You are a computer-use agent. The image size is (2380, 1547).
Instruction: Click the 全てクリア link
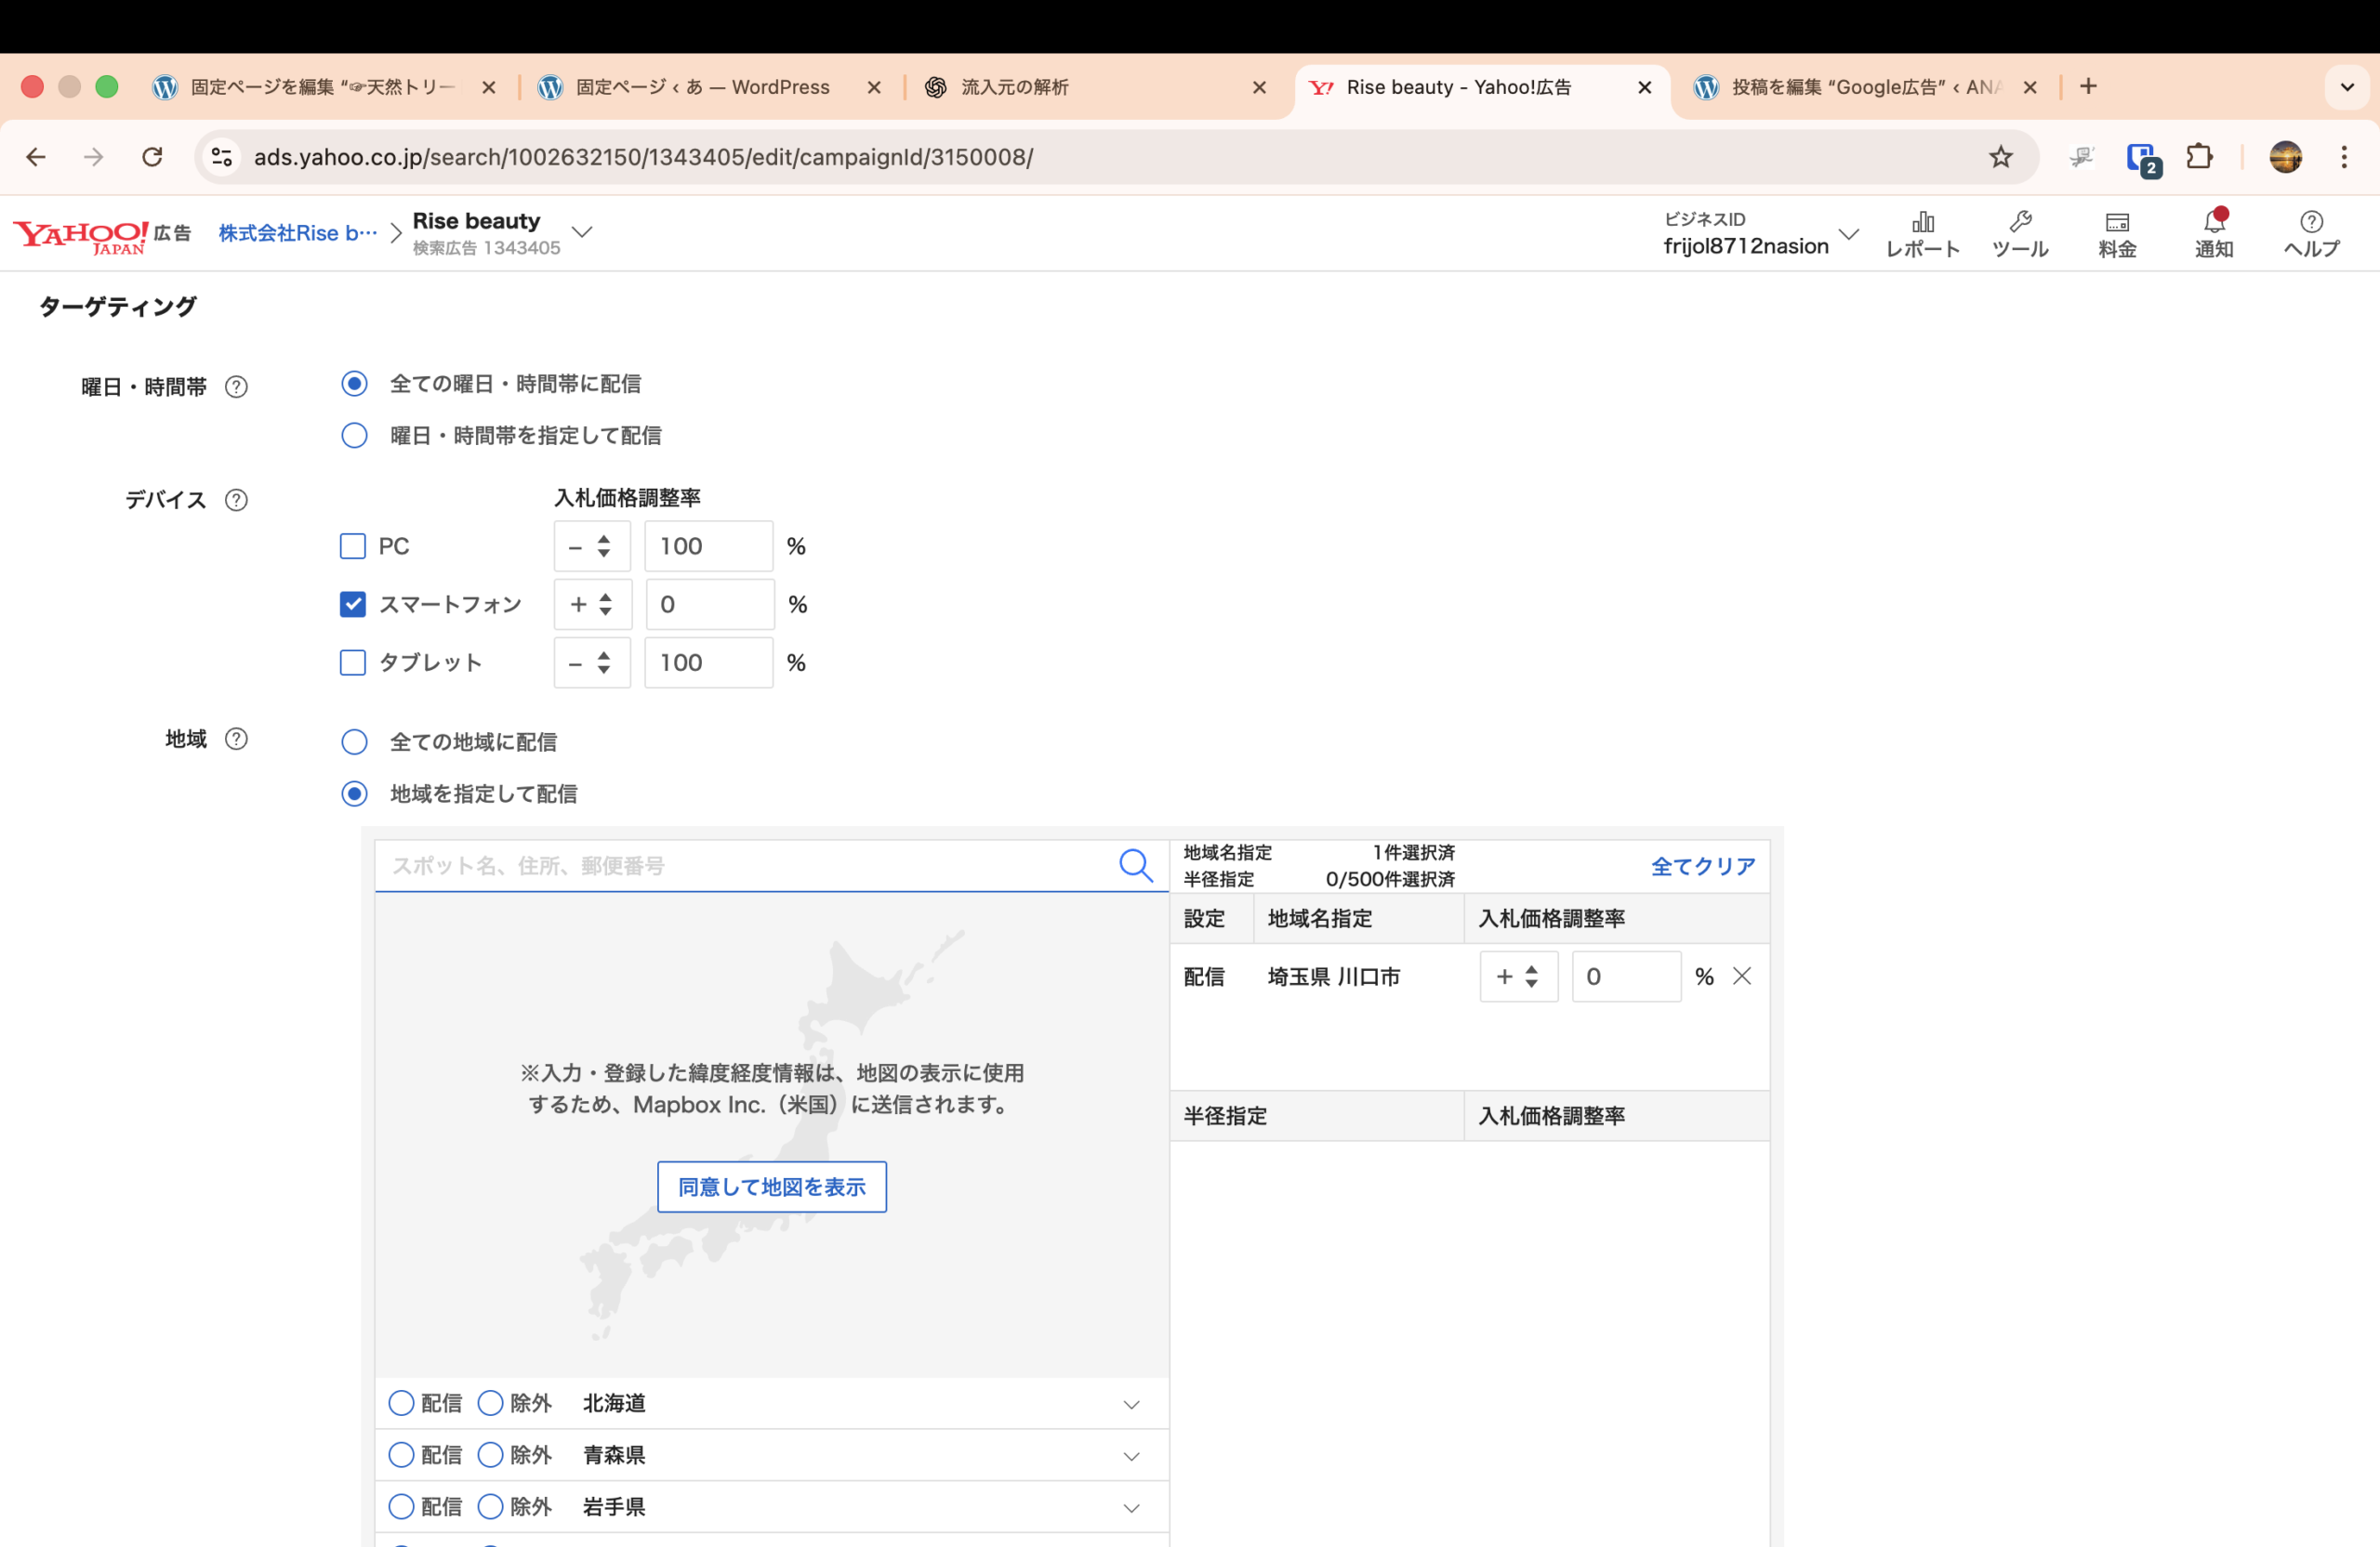[1702, 867]
